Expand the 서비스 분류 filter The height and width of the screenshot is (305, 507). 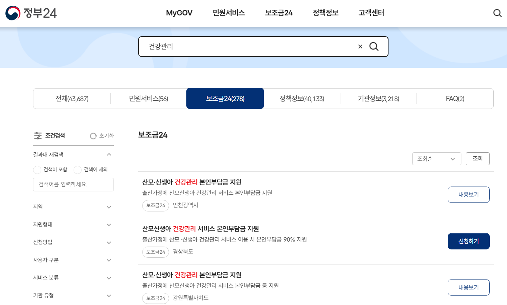pyautogui.click(x=109, y=278)
